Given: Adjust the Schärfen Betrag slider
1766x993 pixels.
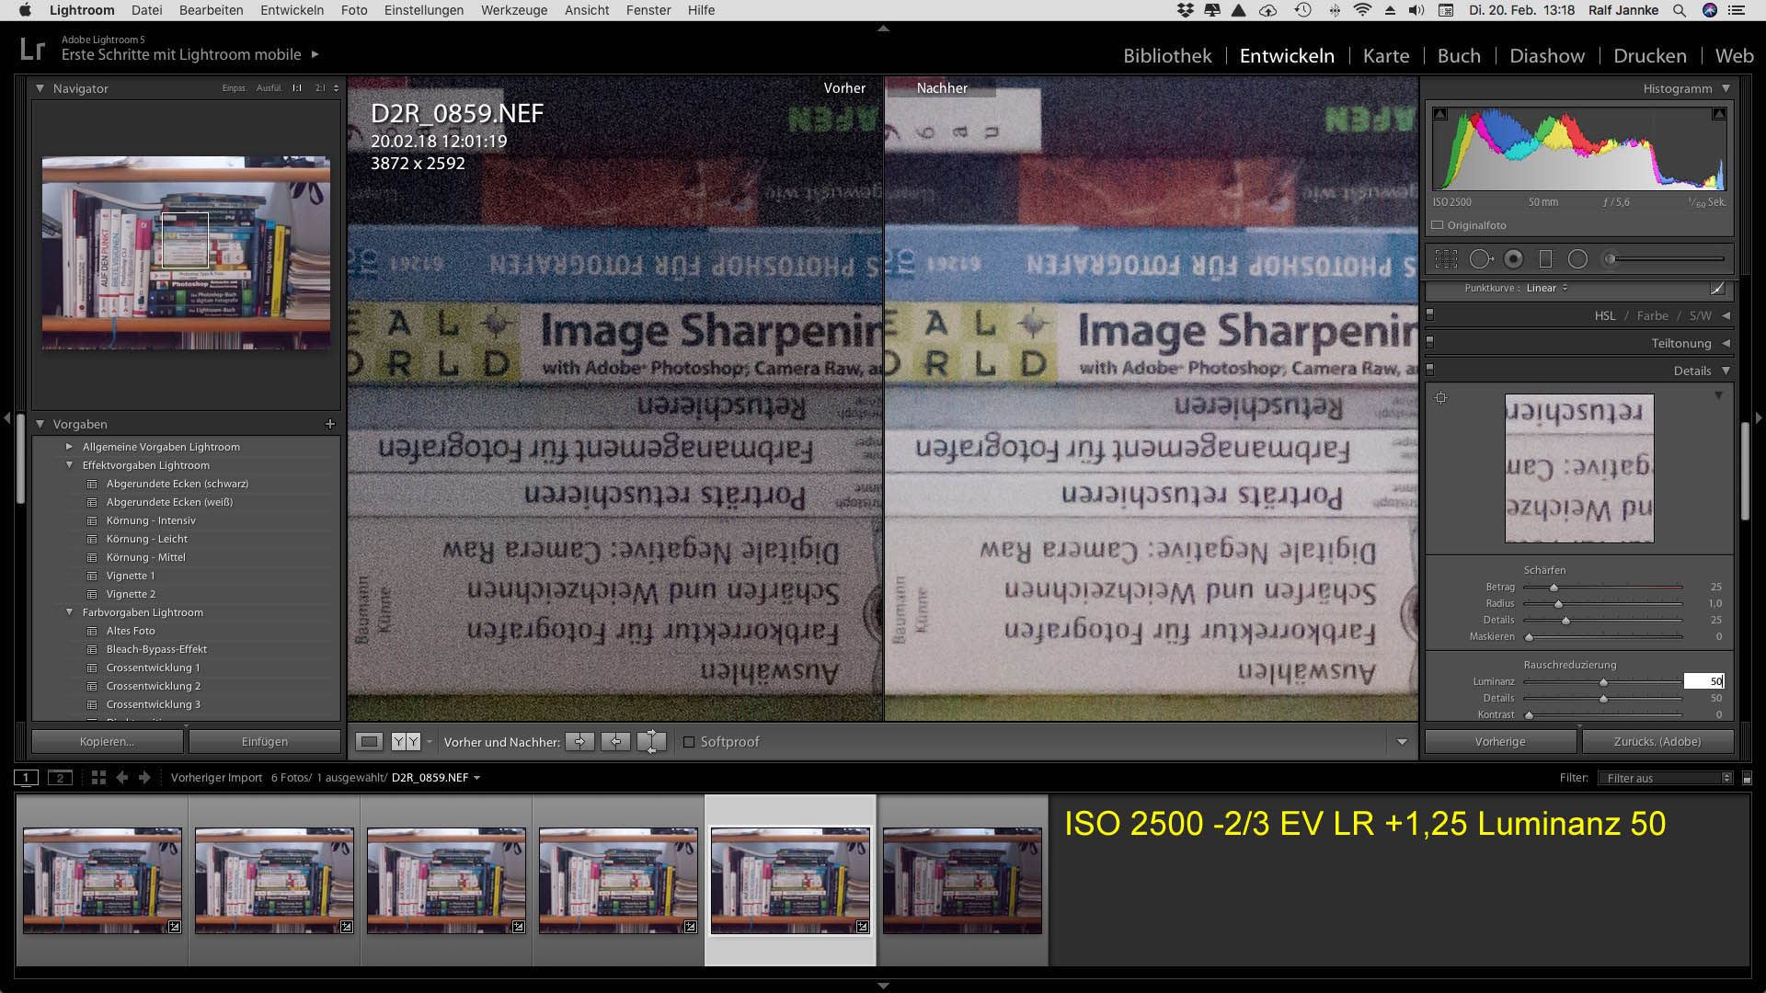Looking at the screenshot, I should [x=1554, y=588].
